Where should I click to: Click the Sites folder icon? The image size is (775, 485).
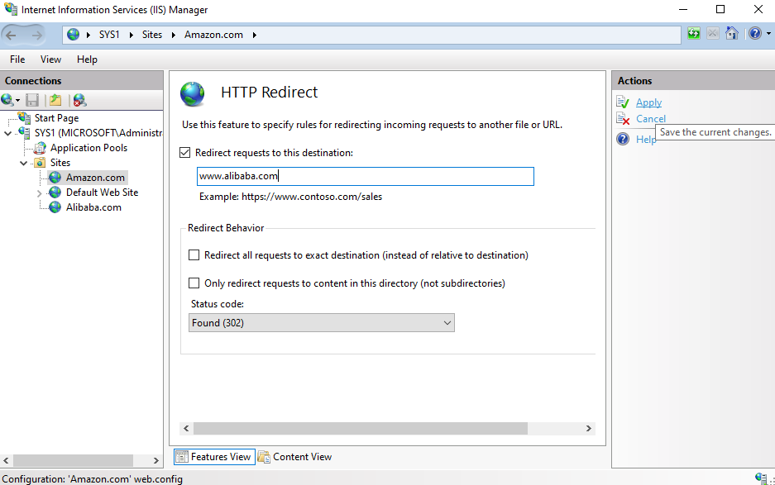tap(40, 163)
